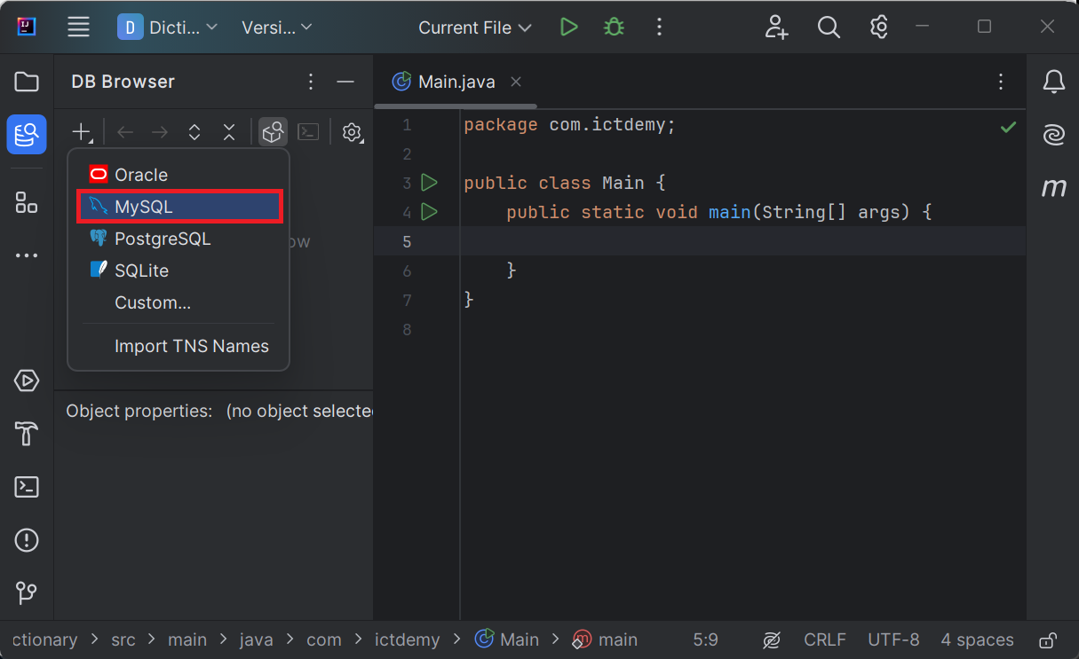
Task: Expand the project name dropdown
Action: tap(168, 27)
